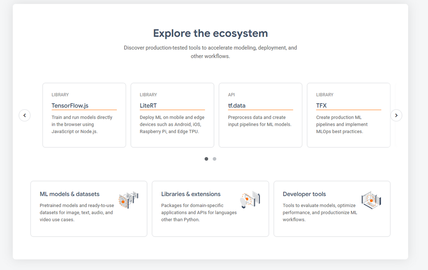Open the tf.data documentation link
This screenshot has width=428, height=270.
pyautogui.click(x=237, y=105)
